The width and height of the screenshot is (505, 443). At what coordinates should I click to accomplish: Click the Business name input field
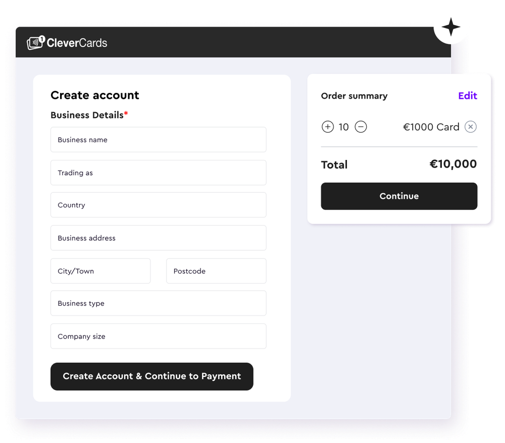tap(158, 140)
